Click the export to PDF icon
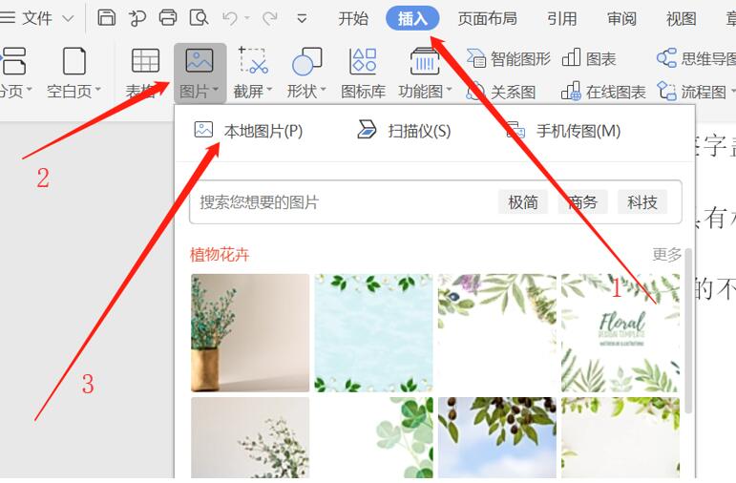 [137, 18]
